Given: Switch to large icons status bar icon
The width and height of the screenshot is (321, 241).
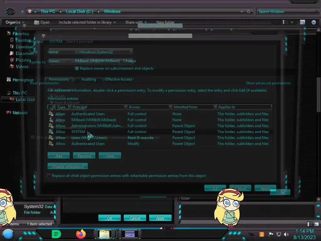Looking at the screenshot, I should pos(317,224).
